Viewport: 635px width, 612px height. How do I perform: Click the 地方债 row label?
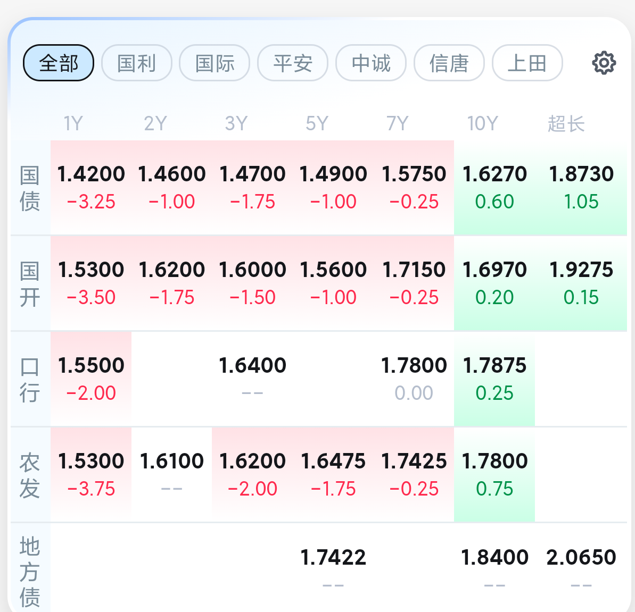(30, 571)
